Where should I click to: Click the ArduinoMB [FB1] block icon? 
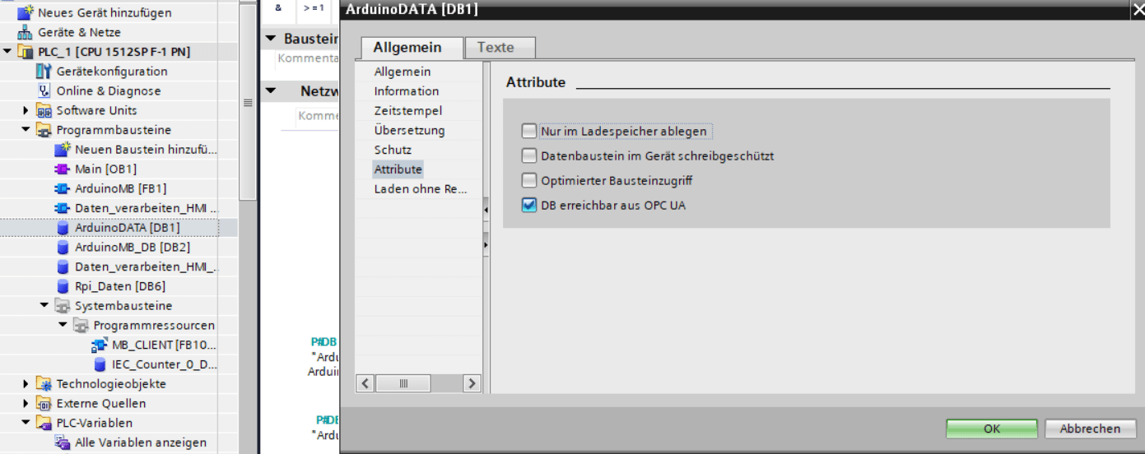click(x=63, y=188)
